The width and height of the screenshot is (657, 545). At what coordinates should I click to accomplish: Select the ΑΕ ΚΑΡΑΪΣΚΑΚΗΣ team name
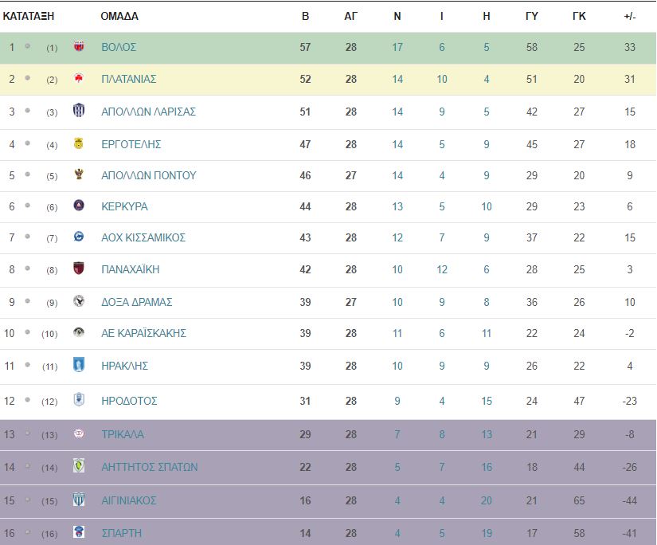click(x=144, y=333)
